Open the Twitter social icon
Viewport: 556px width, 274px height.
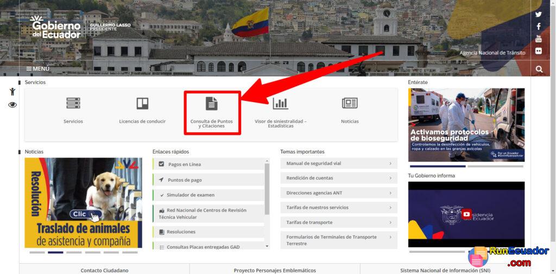click(x=538, y=15)
